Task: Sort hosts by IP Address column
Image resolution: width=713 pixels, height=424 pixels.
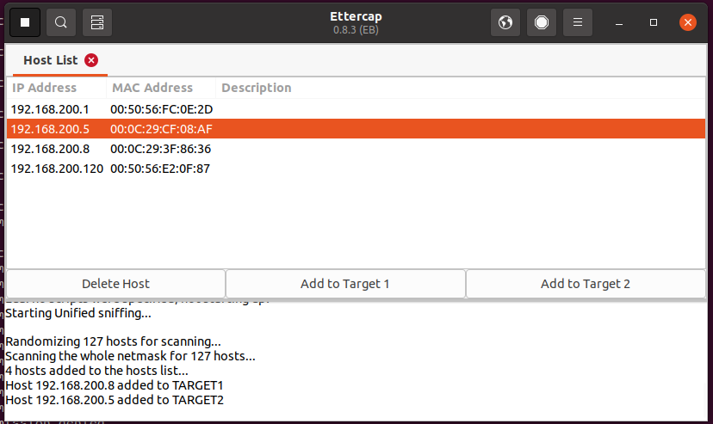Action: click(45, 88)
